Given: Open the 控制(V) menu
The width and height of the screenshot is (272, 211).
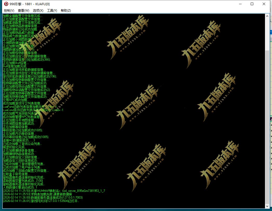Looking at the screenshot, I should [9, 11].
